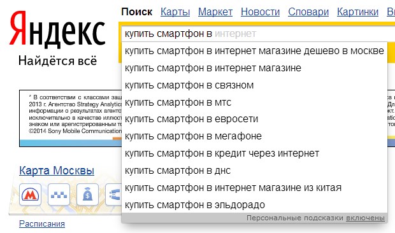
Task: Select suggestion 'купить смартфон в связном'
Action: tap(254, 85)
